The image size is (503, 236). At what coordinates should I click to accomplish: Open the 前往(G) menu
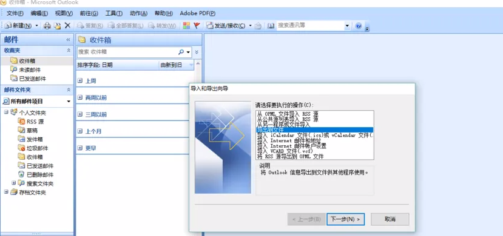click(x=89, y=13)
